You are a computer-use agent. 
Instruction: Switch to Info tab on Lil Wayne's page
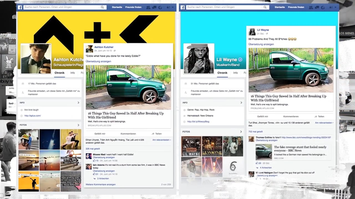(x=235, y=73)
